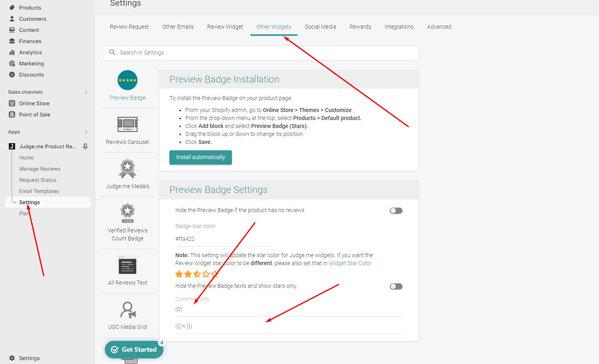Viewport: 599px width, 364px height.
Task: Switch to the Review Widget tab
Action: (x=225, y=27)
